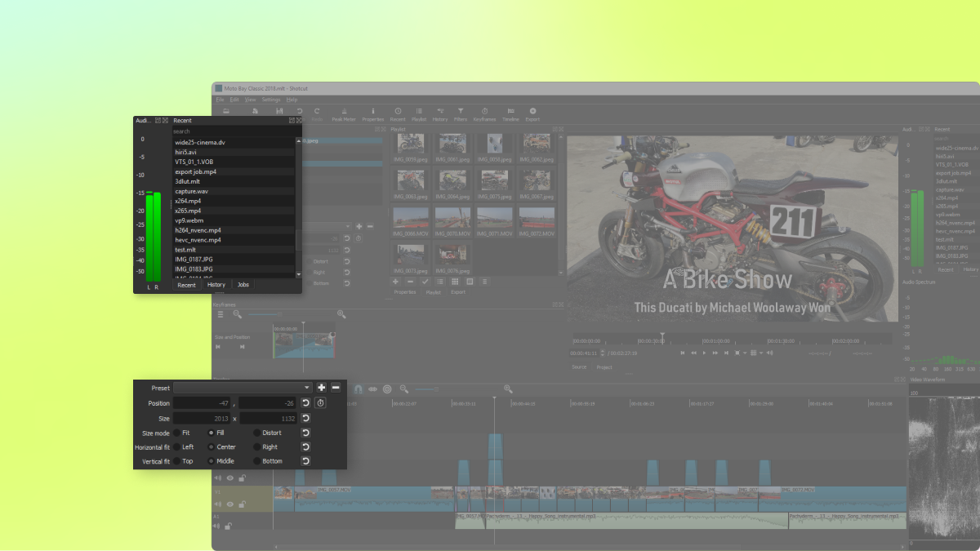The height and width of the screenshot is (551, 980).
Task: Save current preset with plus button
Action: click(322, 388)
